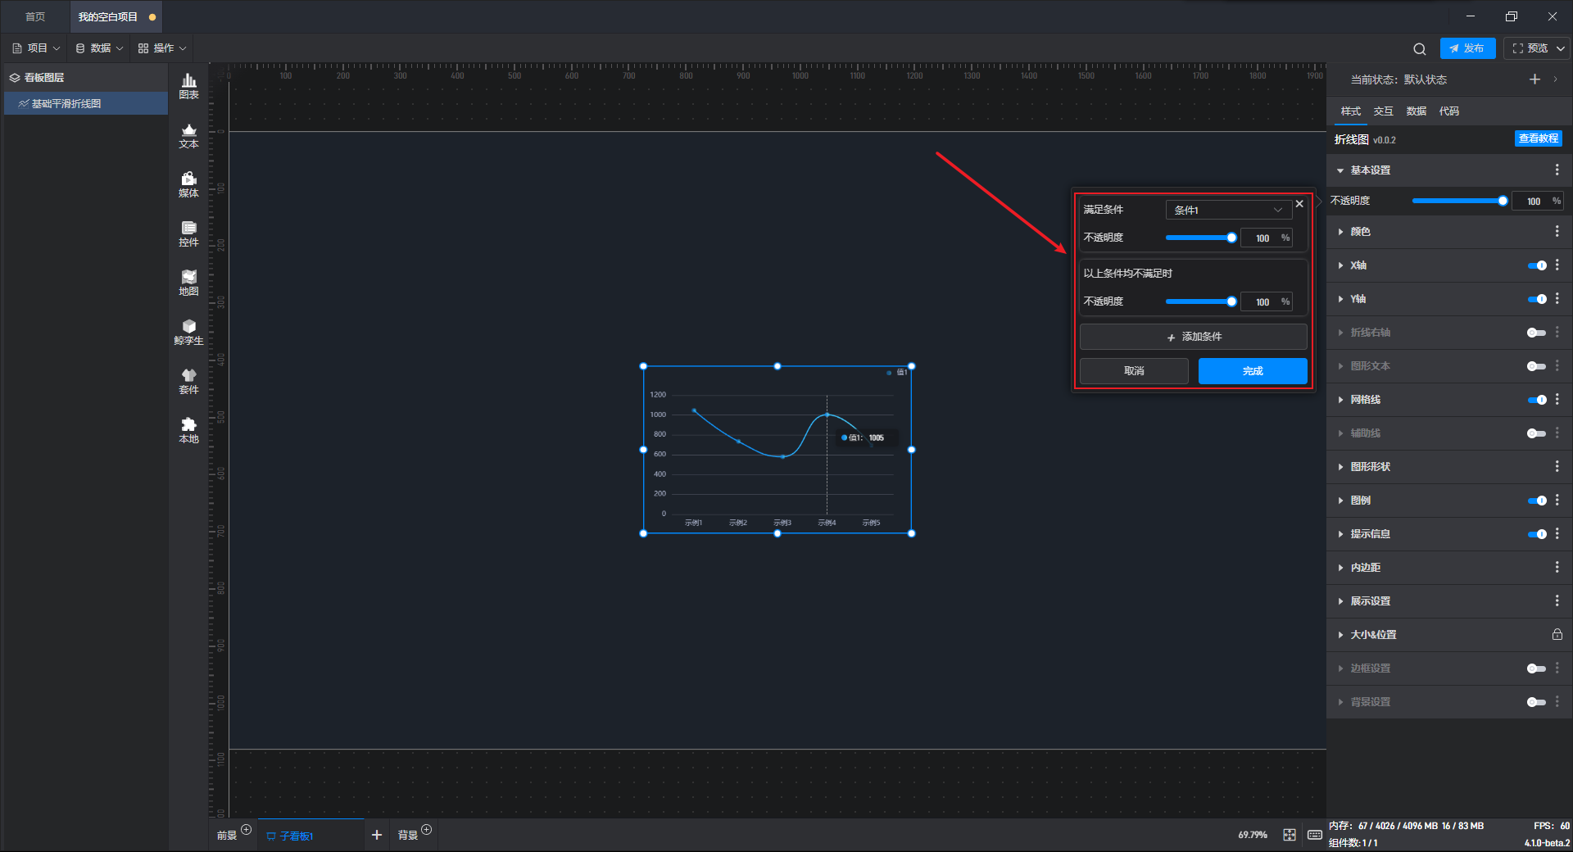Expand the 图形形状 section
The width and height of the screenshot is (1573, 852).
point(1340,467)
